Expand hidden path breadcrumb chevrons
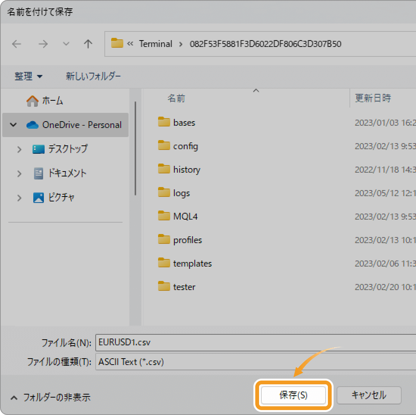 [x=130, y=44]
